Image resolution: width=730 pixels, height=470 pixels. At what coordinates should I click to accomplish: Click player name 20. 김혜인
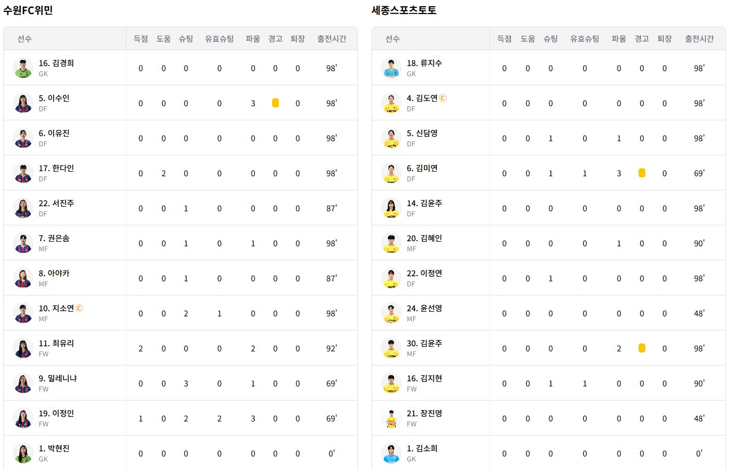(425, 238)
